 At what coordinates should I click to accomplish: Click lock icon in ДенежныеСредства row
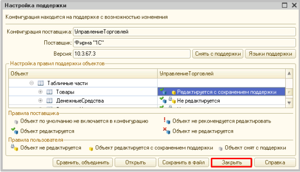(172, 100)
